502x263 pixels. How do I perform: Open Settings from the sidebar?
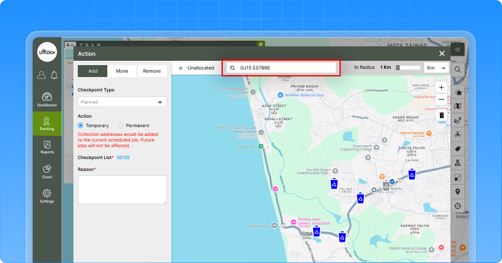(x=47, y=196)
